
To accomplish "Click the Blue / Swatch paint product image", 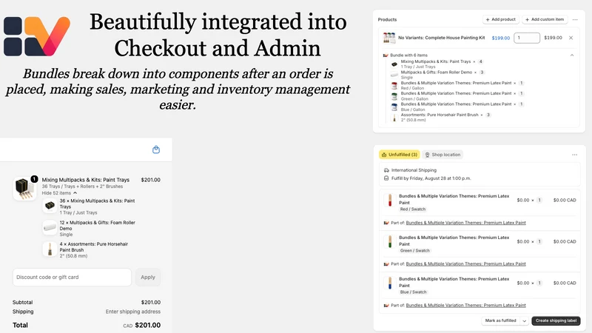I will click(x=390, y=283).
